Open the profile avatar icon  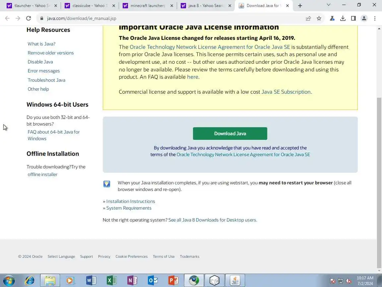click(364, 18)
